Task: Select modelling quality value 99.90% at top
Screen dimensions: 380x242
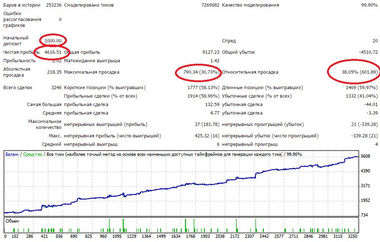Action: pos(369,5)
